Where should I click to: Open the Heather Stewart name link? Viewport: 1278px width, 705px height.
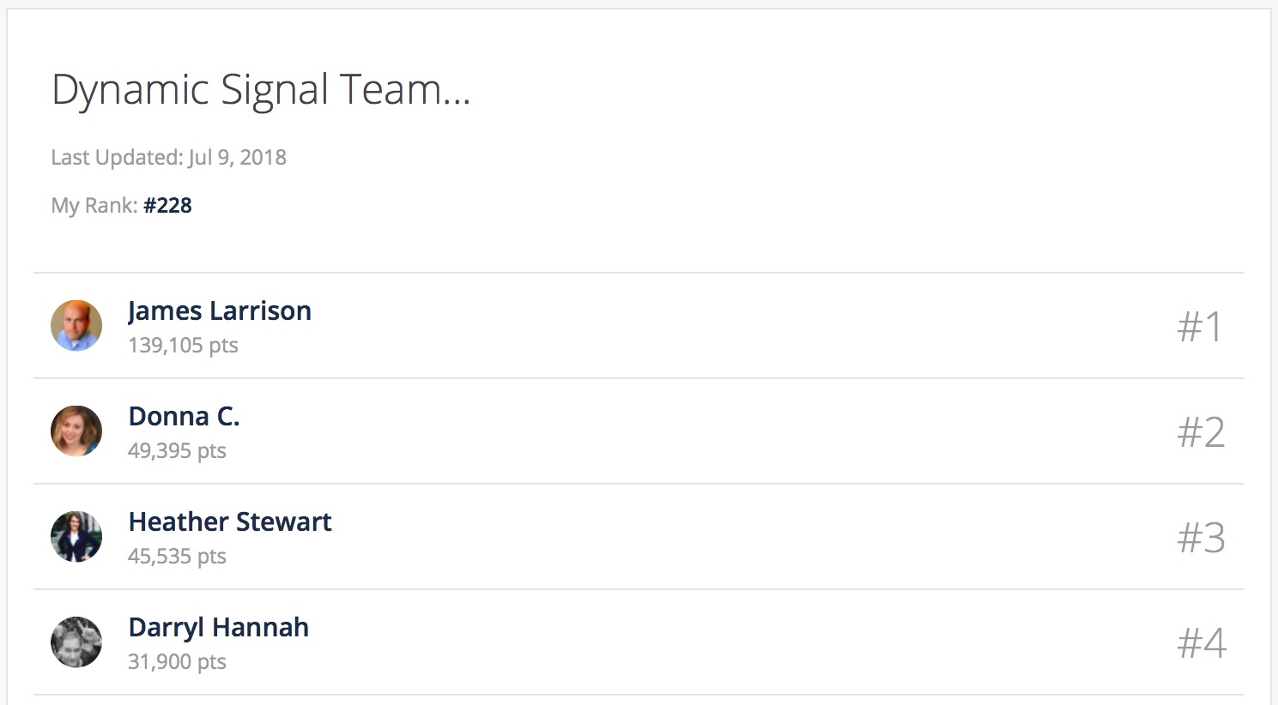[230, 521]
